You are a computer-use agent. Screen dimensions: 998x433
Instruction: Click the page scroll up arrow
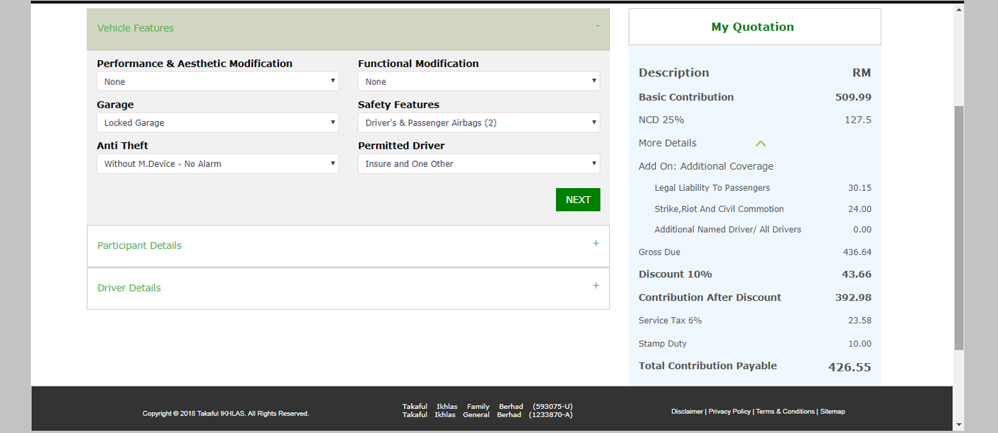pos(958,9)
